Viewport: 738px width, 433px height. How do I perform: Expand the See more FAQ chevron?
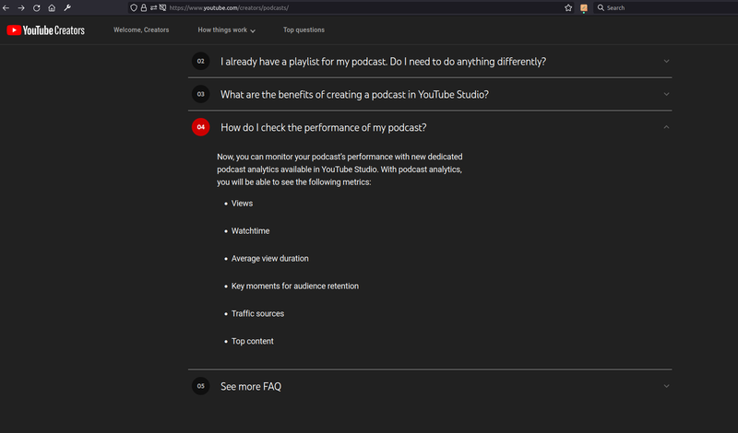coord(666,386)
